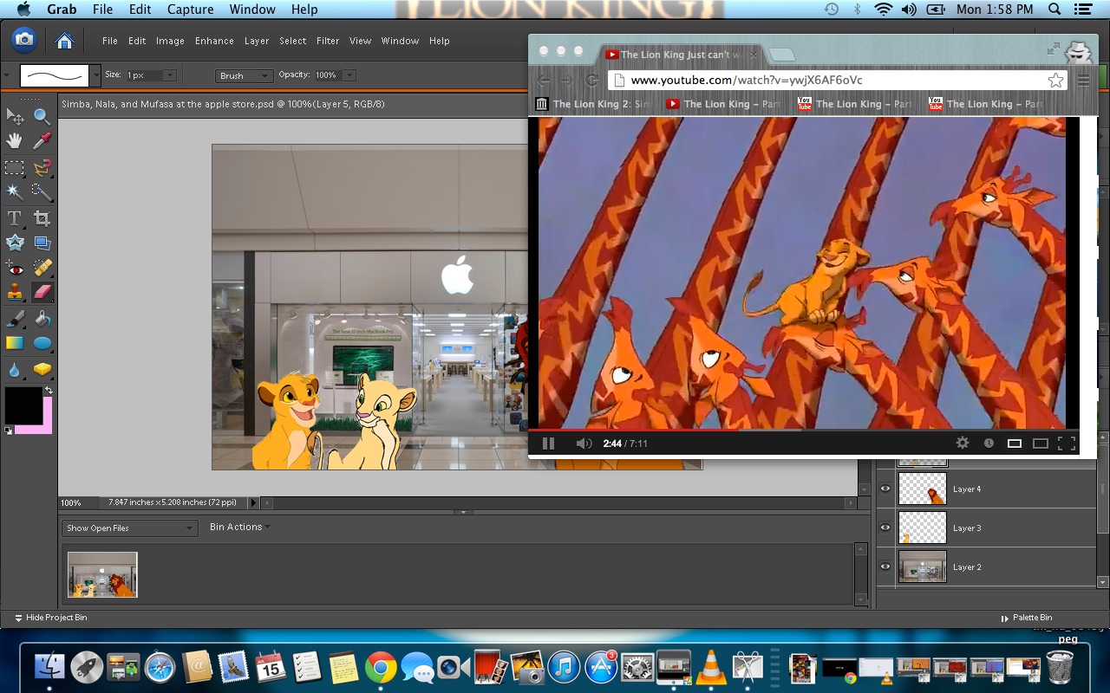
Task: Pause the YouTube video
Action: (548, 444)
